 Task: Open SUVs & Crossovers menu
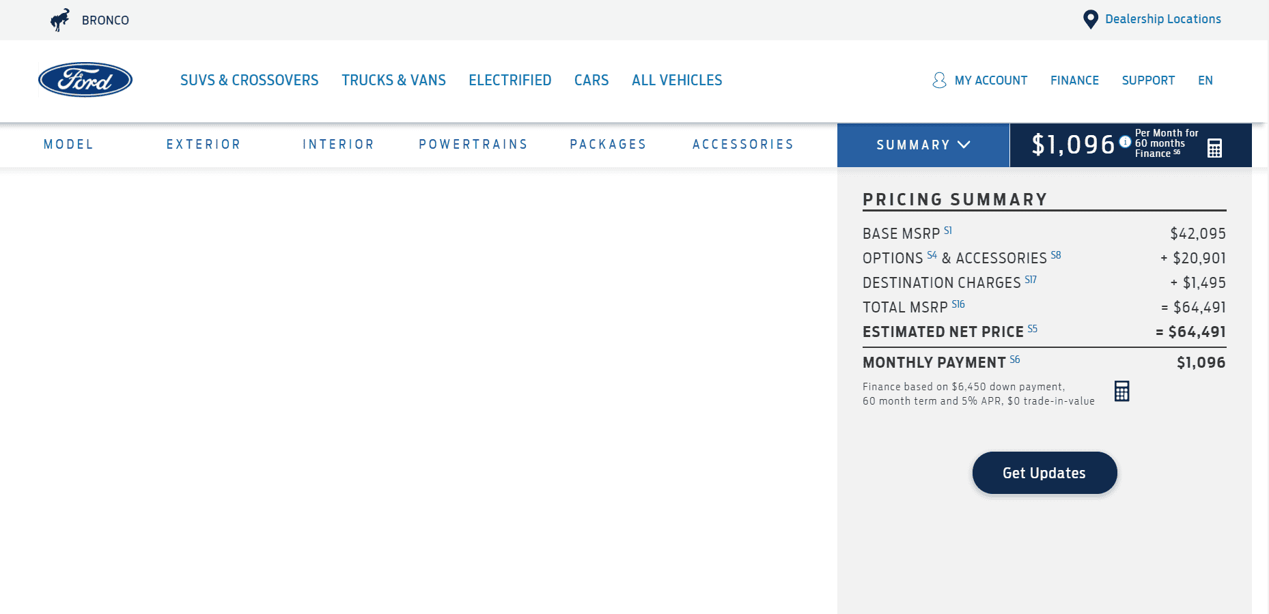coord(249,81)
